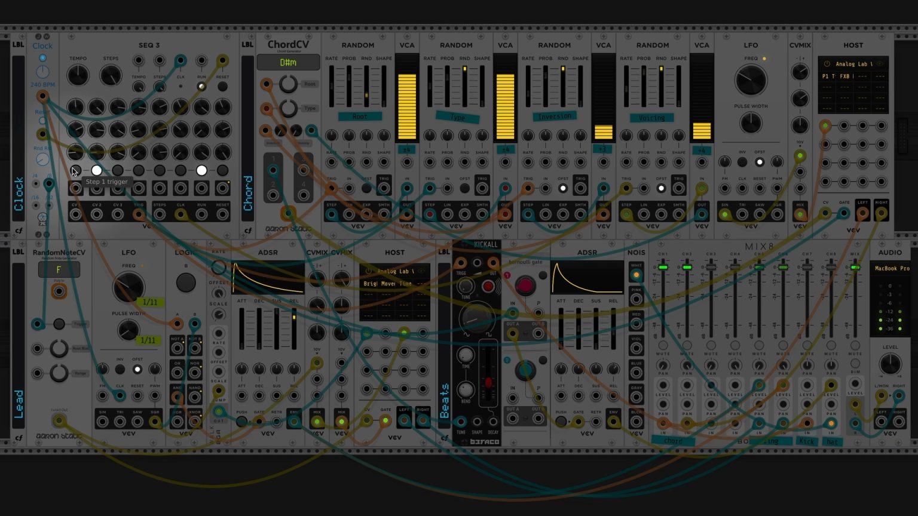Screen dimensions: 918x516
Task: Click the teal button on Bernoulli gate
Action: (x=524, y=370)
